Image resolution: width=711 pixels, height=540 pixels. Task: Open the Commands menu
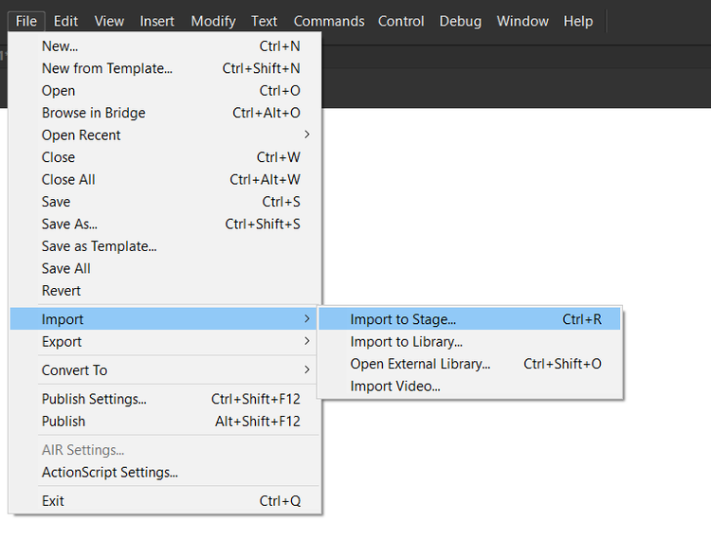click(x=329, y=21)
